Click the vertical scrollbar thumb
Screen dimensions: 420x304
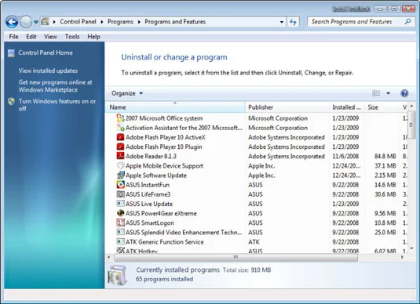[x=411, y=125]
